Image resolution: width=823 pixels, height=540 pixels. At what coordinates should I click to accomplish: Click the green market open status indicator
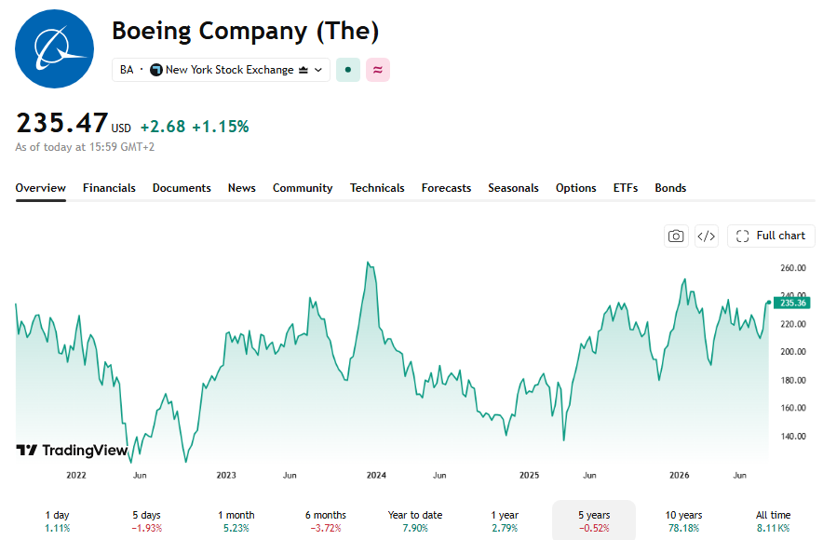click(348, 70)
